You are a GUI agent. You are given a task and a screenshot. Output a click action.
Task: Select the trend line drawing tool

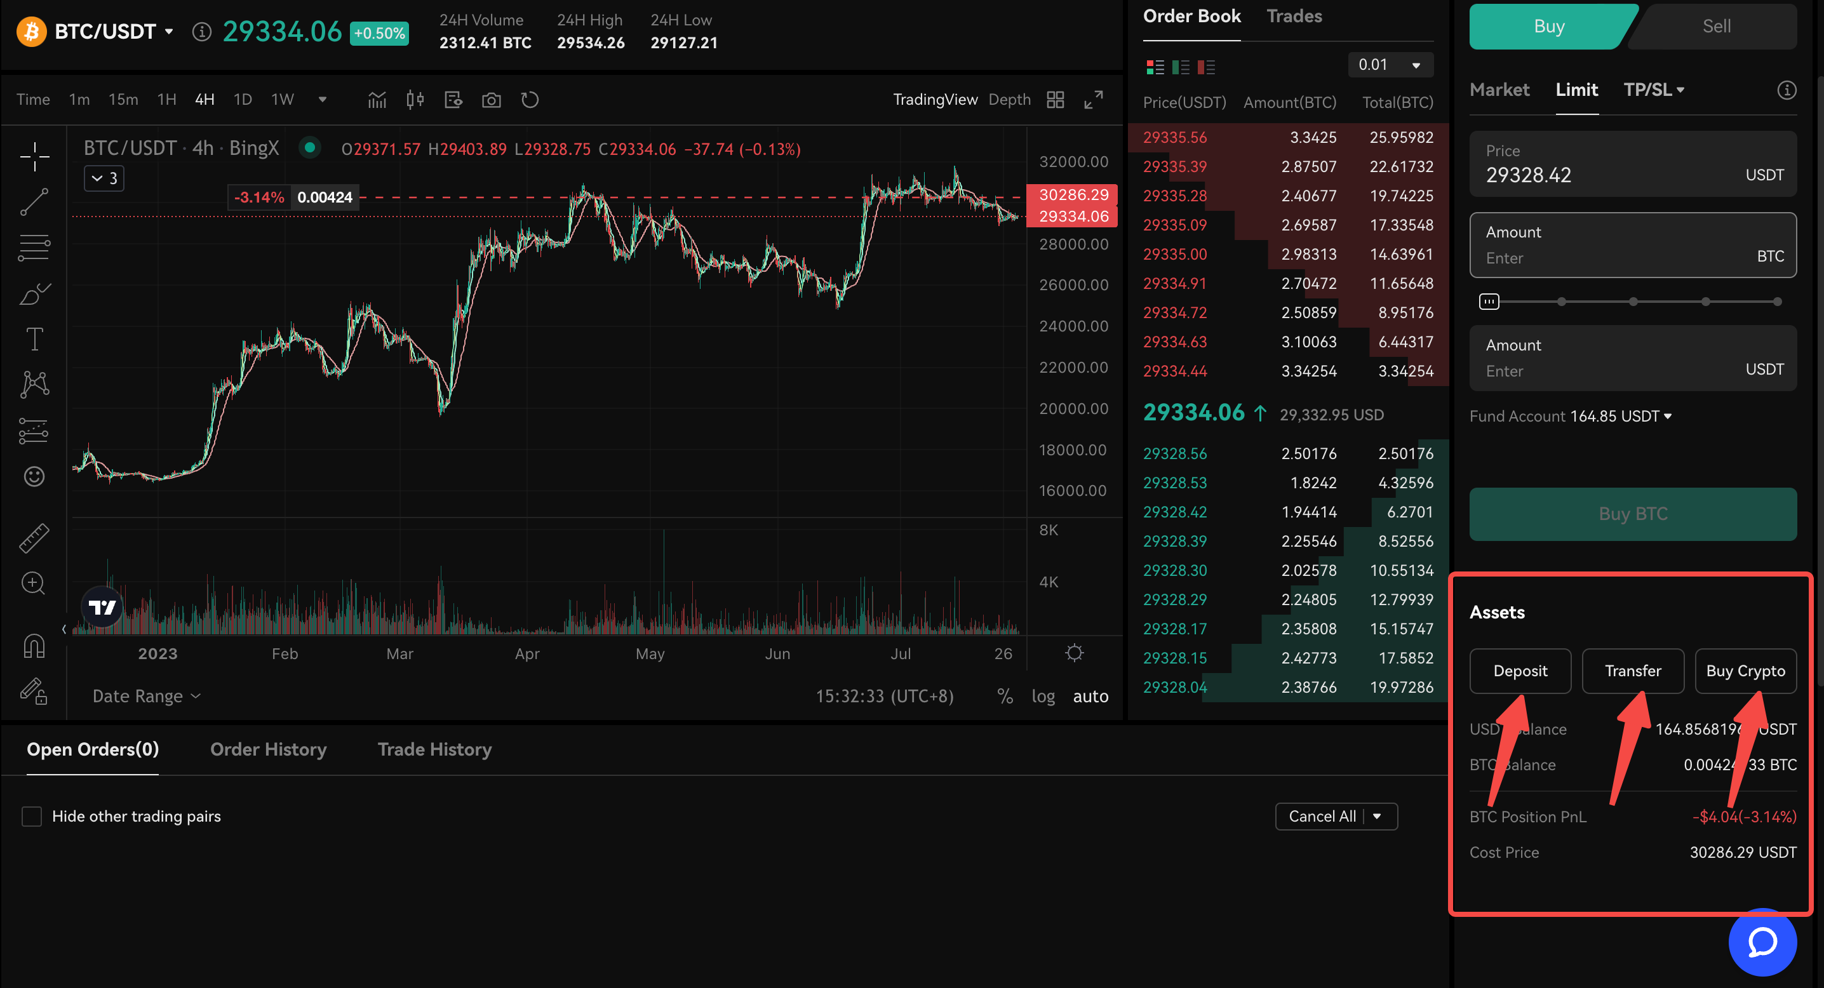pos(34,202)
